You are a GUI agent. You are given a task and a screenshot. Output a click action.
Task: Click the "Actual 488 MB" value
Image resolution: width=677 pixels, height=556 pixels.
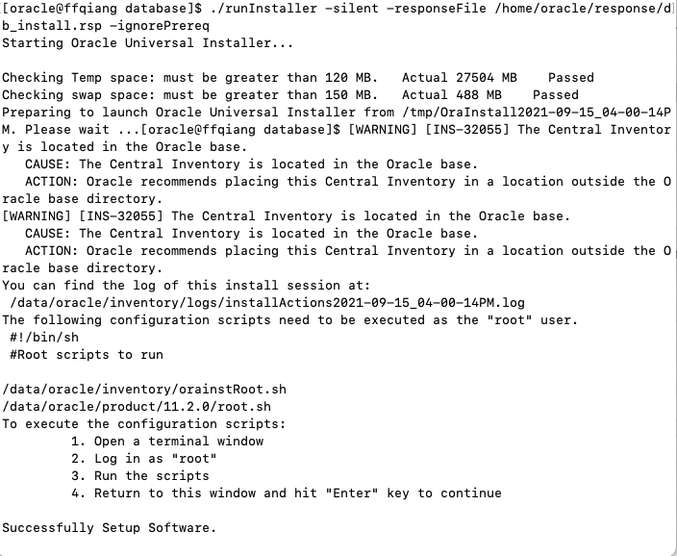tap(451, 95)
